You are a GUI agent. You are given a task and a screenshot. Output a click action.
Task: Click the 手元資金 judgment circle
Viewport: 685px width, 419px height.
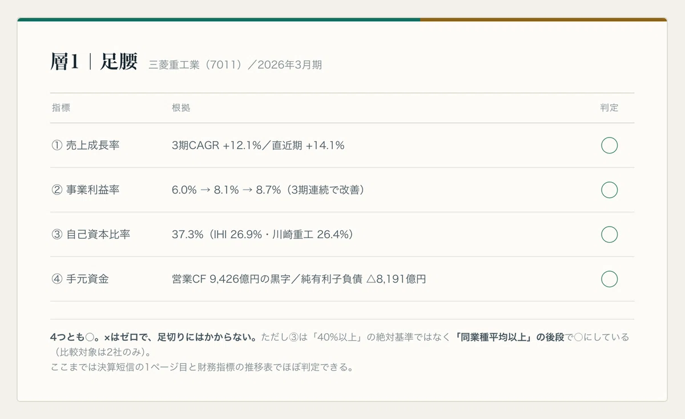point(609,279)
